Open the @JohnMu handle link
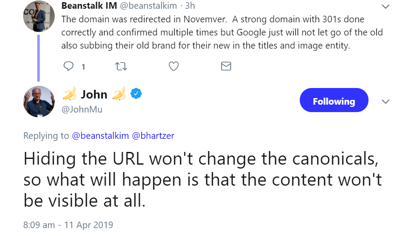 point(82,109)
